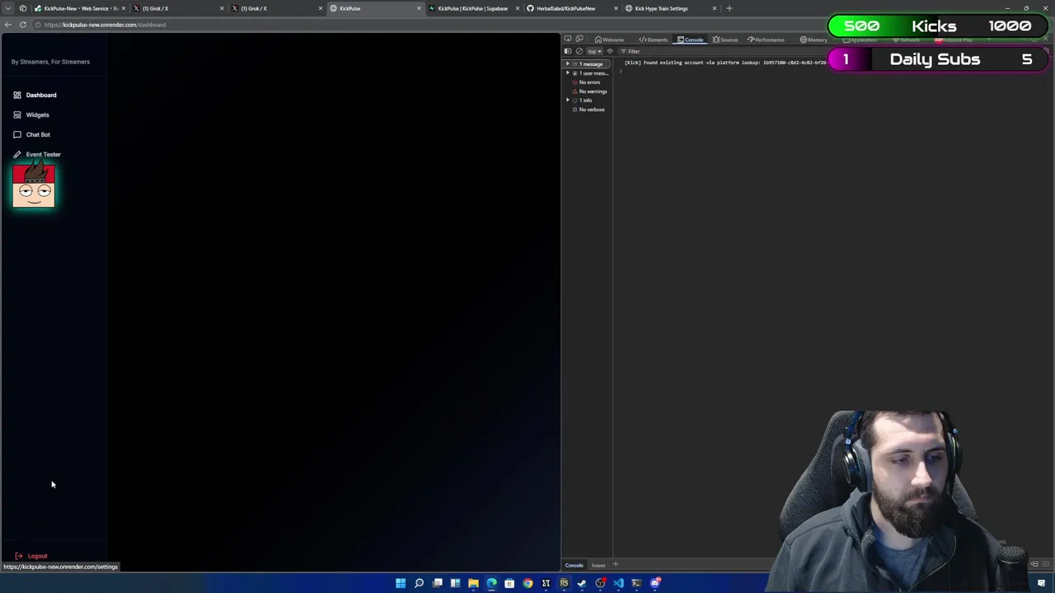Open the Windows Start menu

tap(401, 583)
